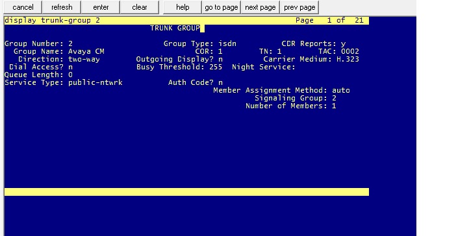Image resolution: width=469 pixels, height=236 pixels.
Task: Click the Number of Members value 1
Action: (334, 106)
